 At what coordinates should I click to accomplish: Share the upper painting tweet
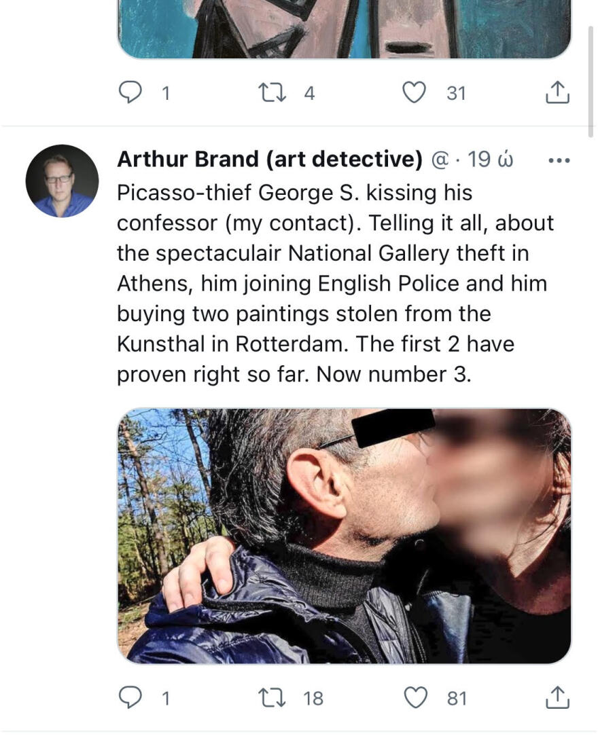point(557,92)
